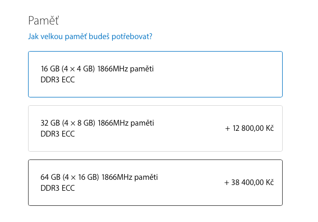Click the blue-outlined selected memory card
318x222 pixels.
click(x=155, y=74)
